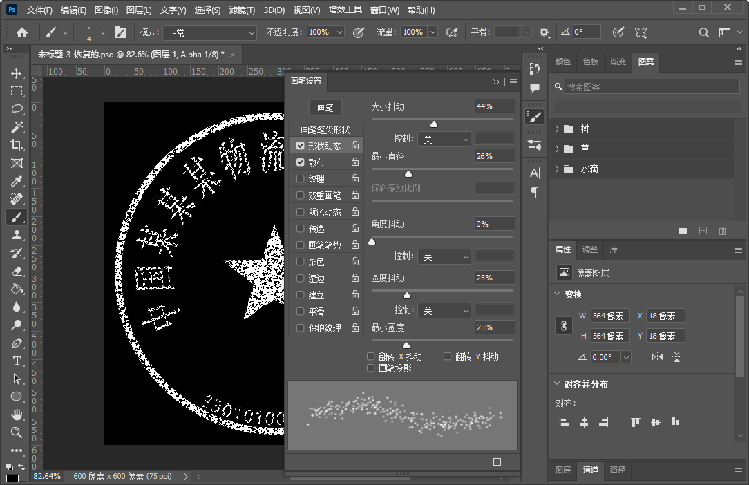Click flip horizontal button in 变换
The image size is (749, 485).
tap(657, 357)
